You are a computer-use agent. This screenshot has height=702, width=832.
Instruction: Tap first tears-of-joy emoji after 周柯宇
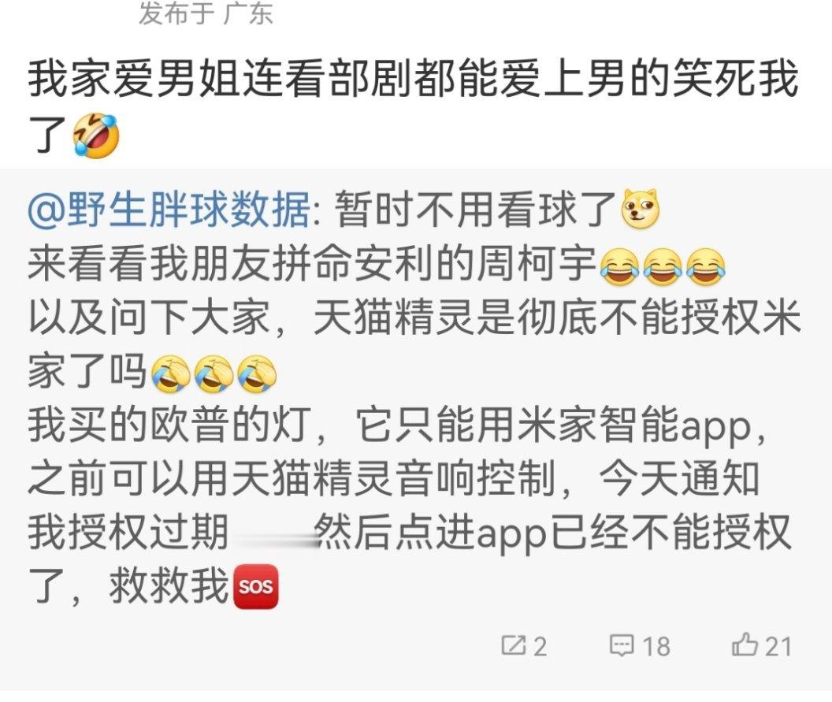[619, 266]
